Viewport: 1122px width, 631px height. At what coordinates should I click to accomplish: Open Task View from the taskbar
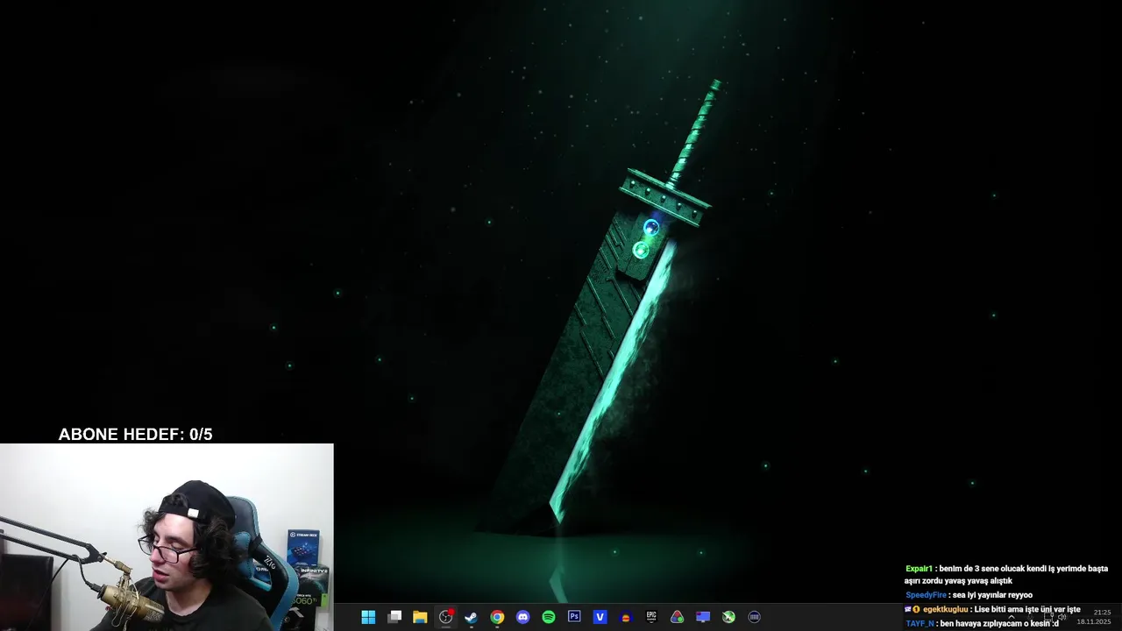click(394, 617)
